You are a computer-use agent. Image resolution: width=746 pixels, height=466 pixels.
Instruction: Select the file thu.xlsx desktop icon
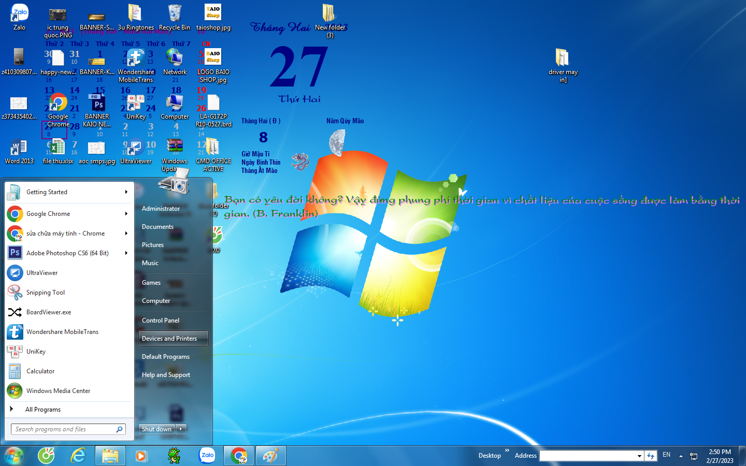[58, 151]
